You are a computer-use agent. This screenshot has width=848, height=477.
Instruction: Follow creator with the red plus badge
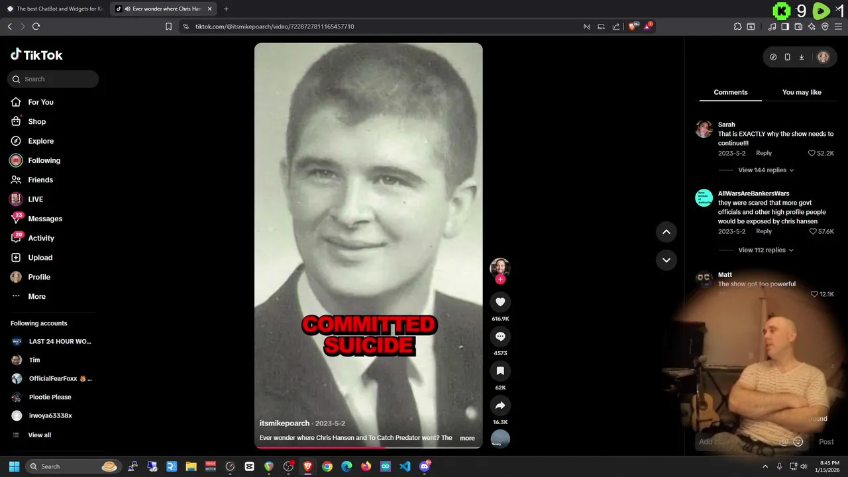tap(500, 280)
